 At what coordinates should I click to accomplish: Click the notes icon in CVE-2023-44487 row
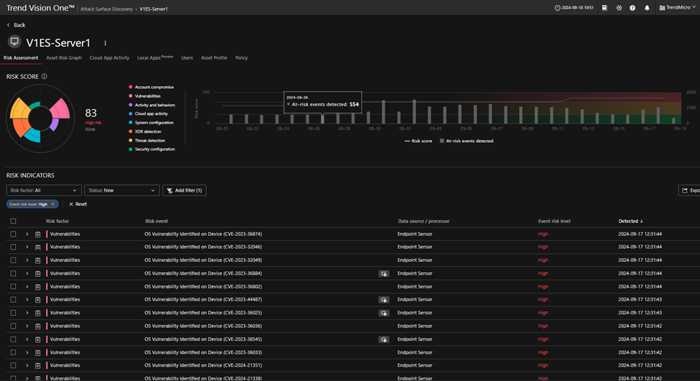pos(38,300)
